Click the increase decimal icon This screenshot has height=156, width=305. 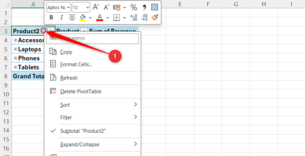pyautogui.click(x=134, y=18)
